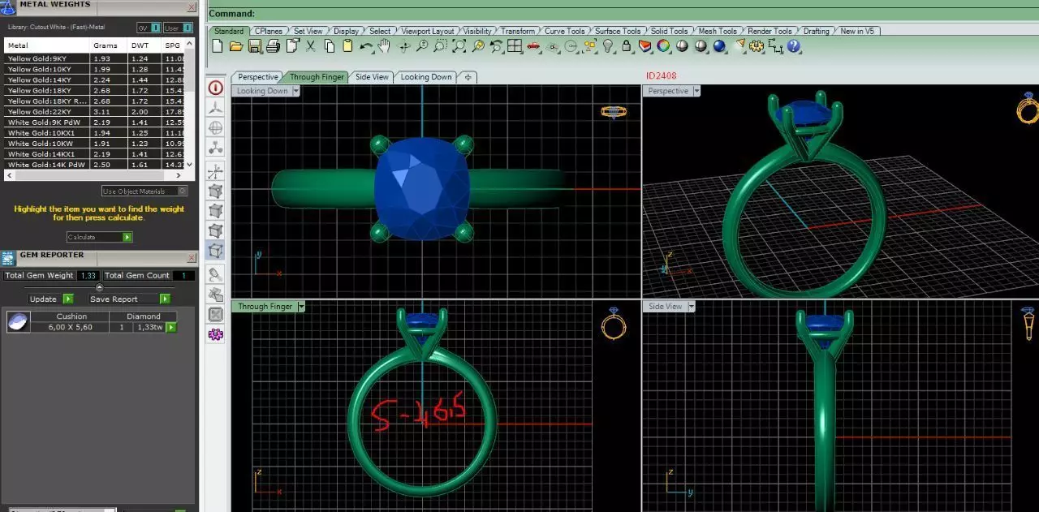Open the Perspective viewport title dropdown
The height and width of the screenshot is (512, 1039).
(x=696, y=91)
